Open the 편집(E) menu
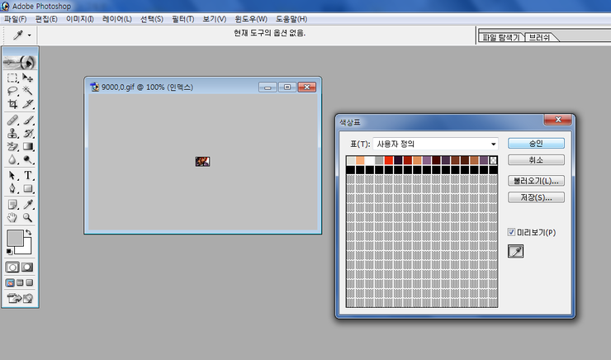Viewport: 611px width, 360px height. (46, 19)
